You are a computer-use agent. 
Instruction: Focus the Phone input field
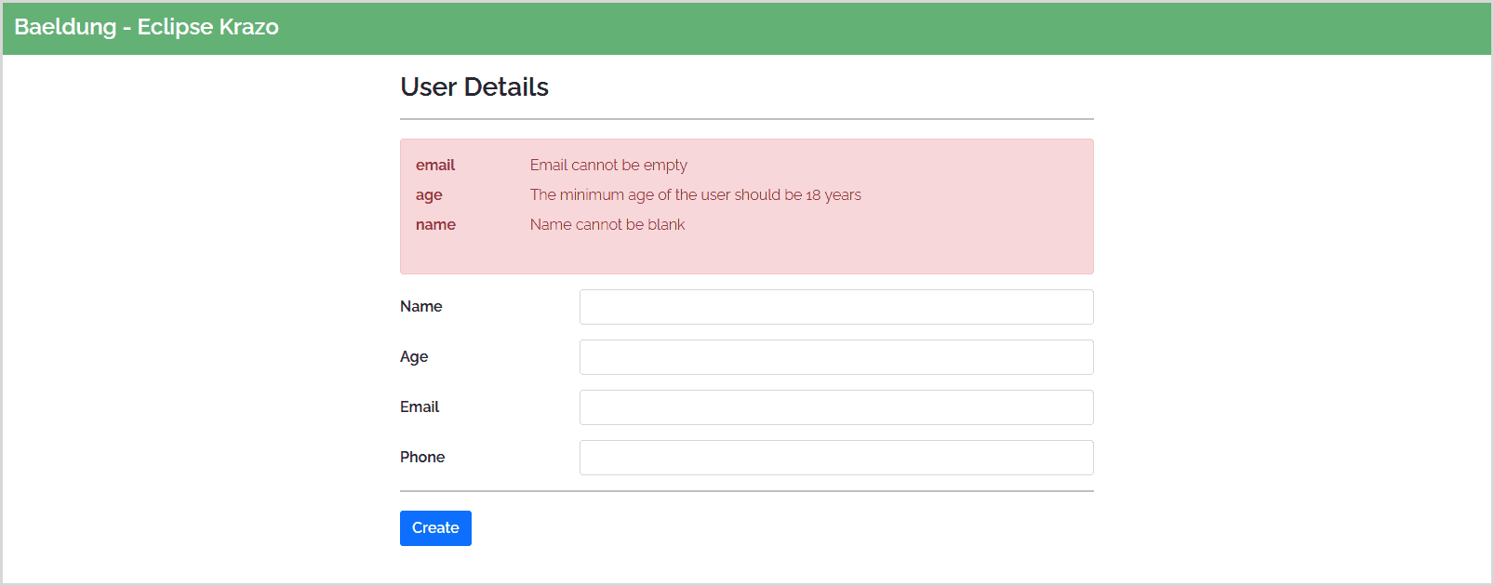coord(836,458)
